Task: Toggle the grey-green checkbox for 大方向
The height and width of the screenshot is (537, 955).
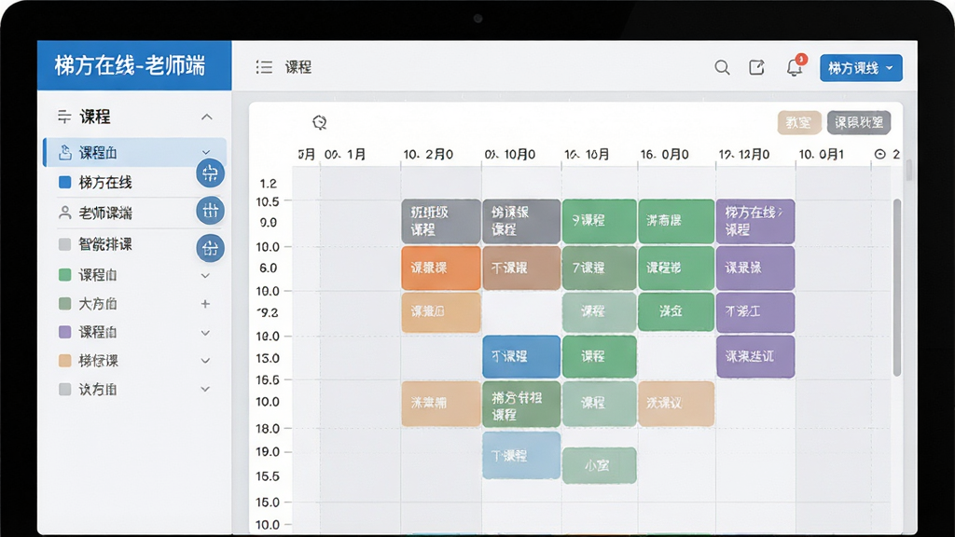Action: [x=64, y=303]
